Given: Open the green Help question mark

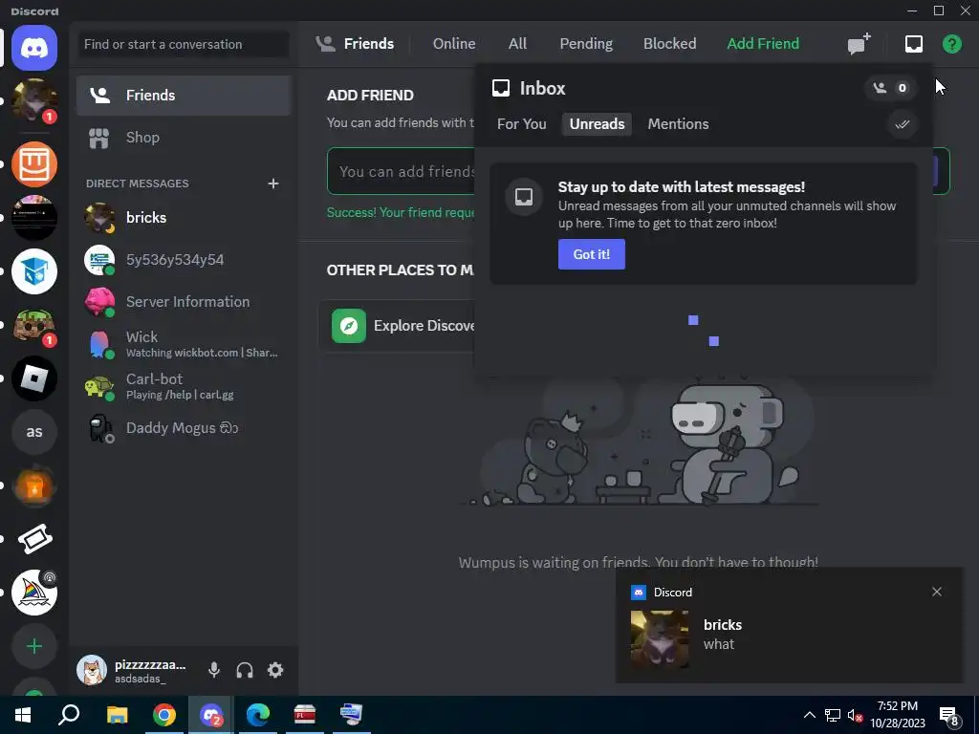Looking at the screenshot, I should (x=952, y=44).
